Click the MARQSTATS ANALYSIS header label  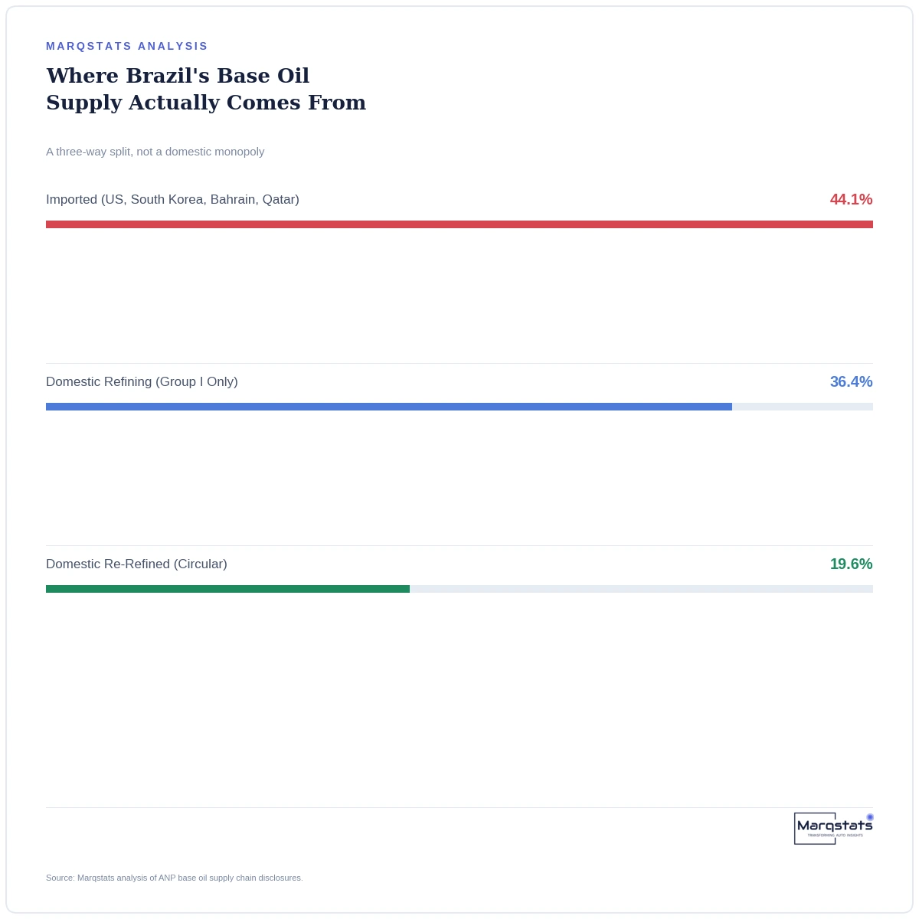(x=127, y=46)
